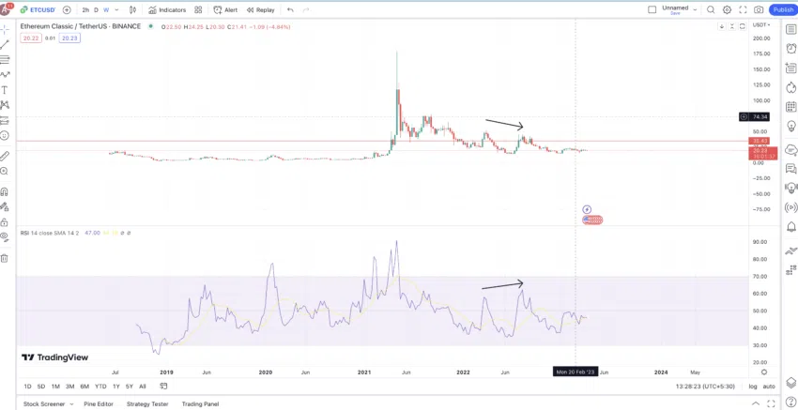Screen dimensions: 798x410
Task: Open the watchlist panel in right sidebar
Action: 790,29
